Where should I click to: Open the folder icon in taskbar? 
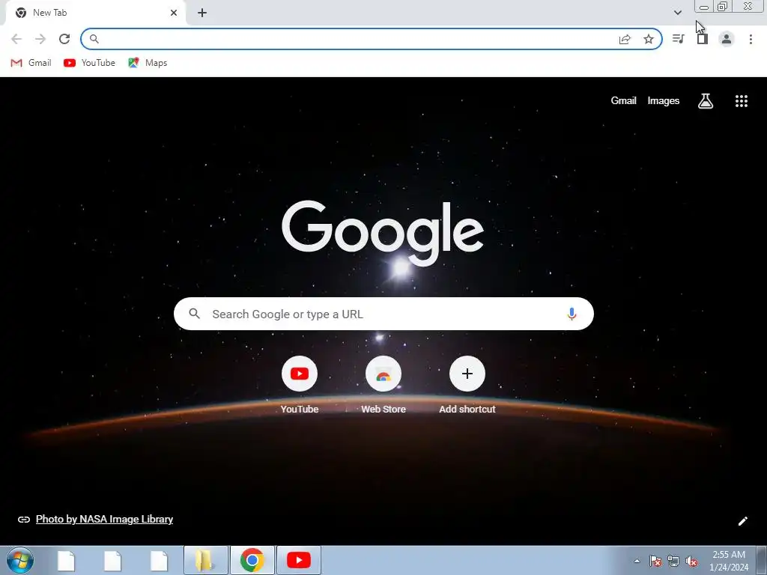click(x=205, y=560)
